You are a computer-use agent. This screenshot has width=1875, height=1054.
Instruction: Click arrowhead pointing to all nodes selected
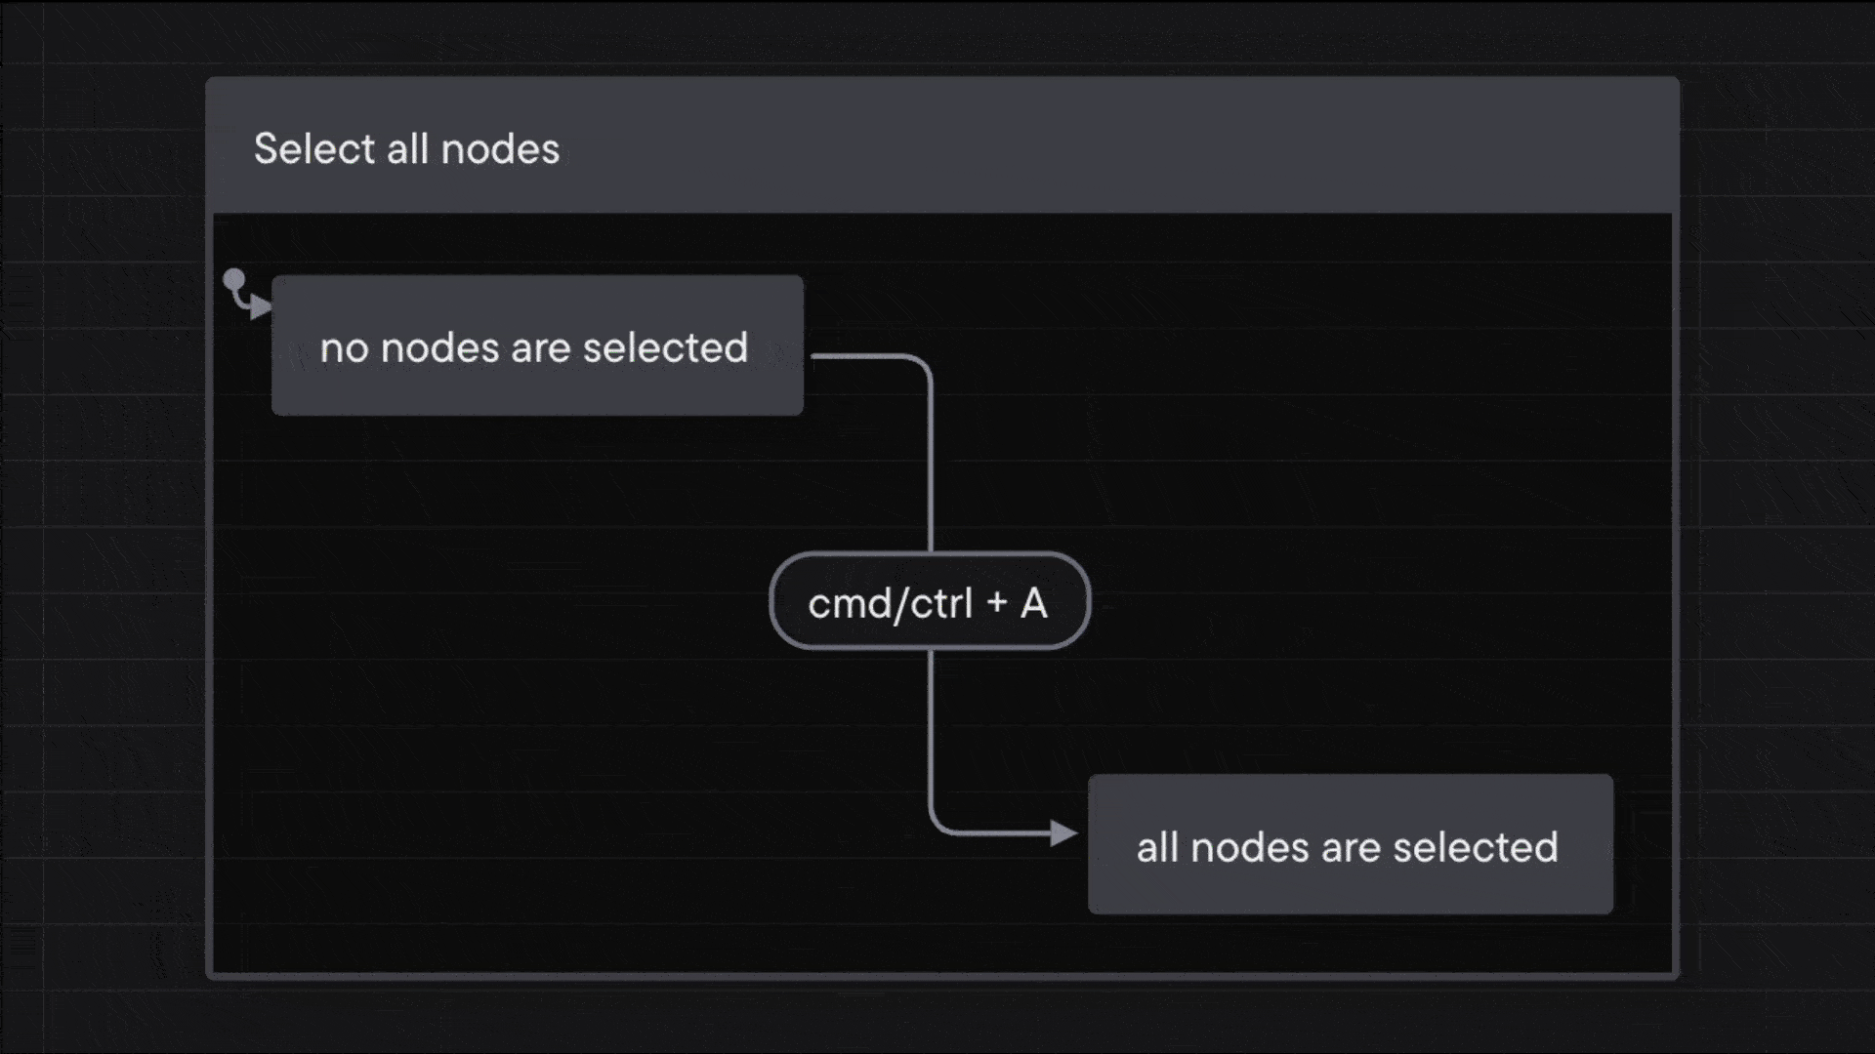[x=1062, y=832]
